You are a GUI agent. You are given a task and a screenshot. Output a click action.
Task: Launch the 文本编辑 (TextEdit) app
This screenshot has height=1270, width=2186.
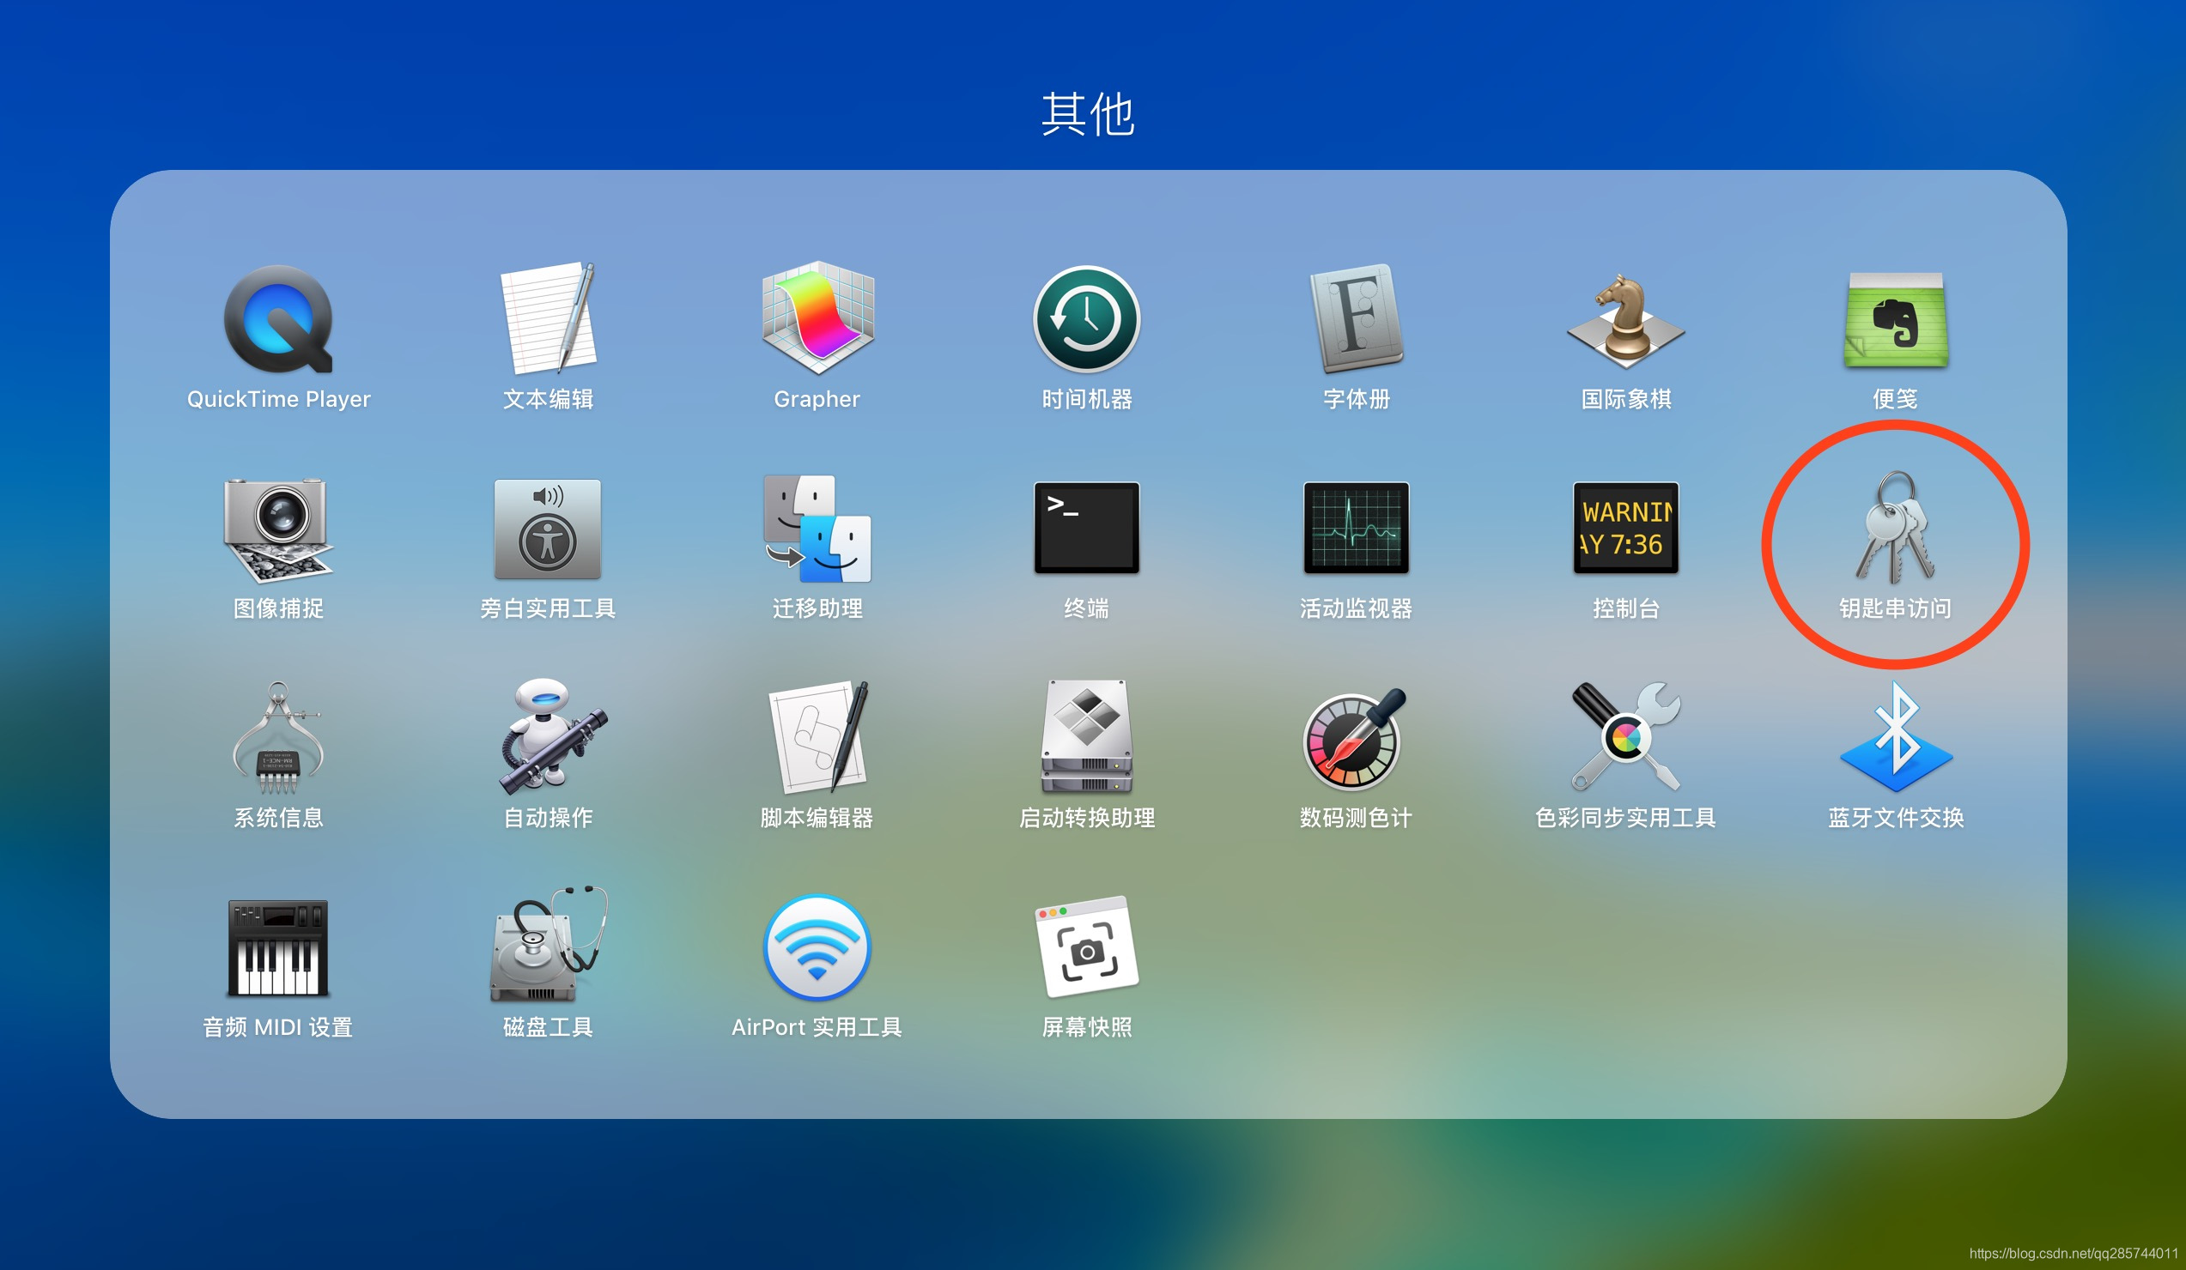tap(549, 319)
